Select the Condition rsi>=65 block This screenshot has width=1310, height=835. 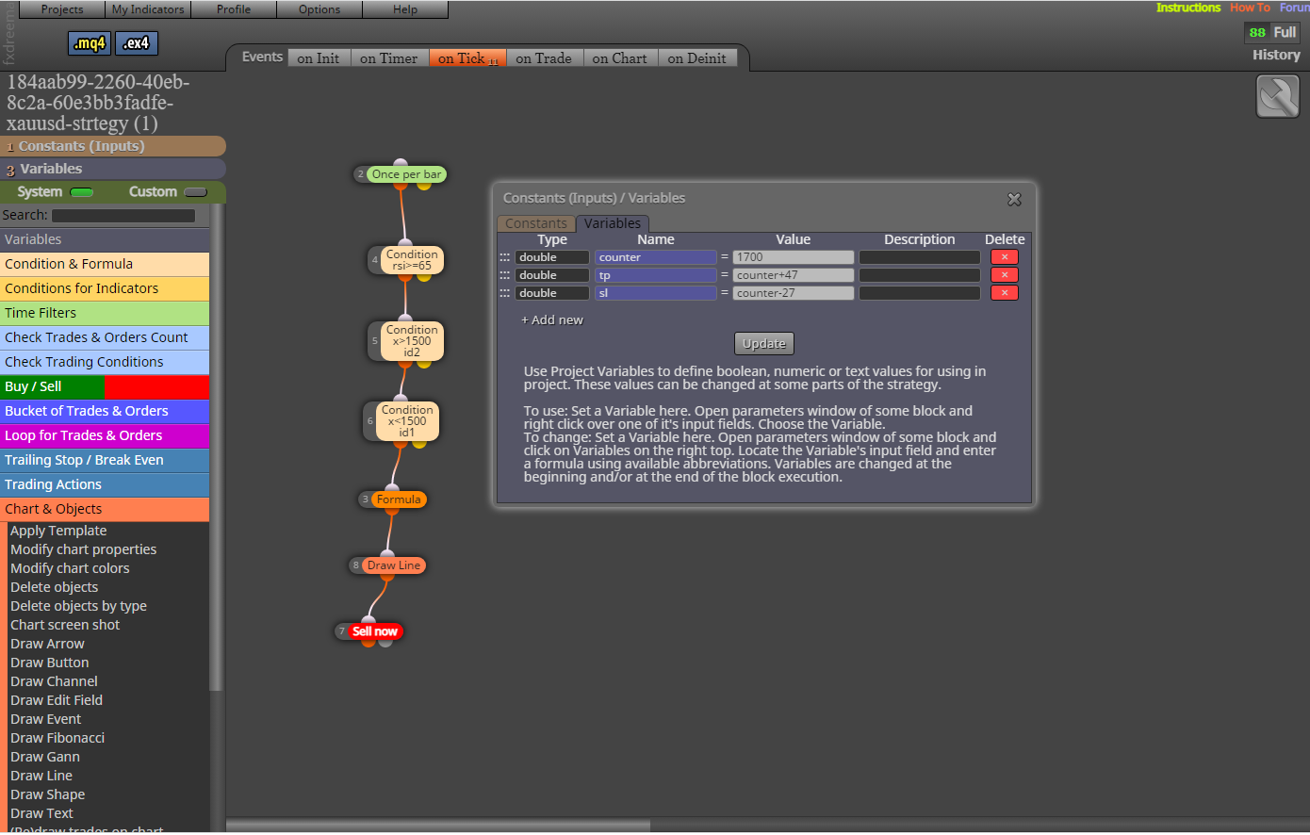click(412, 260)
